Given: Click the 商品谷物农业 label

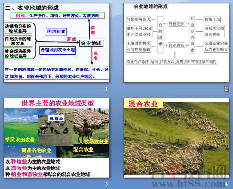Looking at the screenshot, I should [x=36, y=150].
